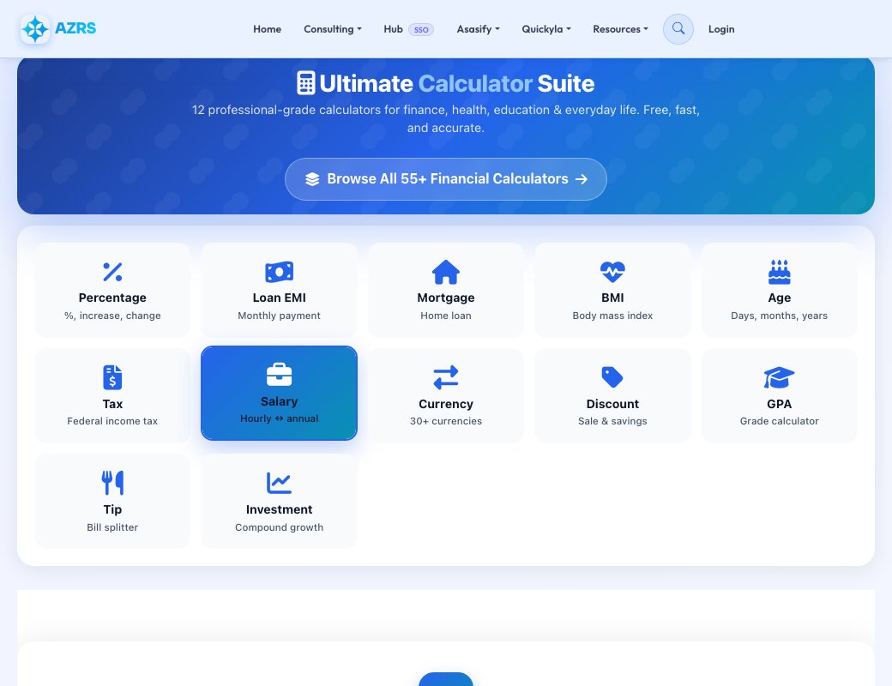Click the Percentage calculator percent icon

(112, 272)
